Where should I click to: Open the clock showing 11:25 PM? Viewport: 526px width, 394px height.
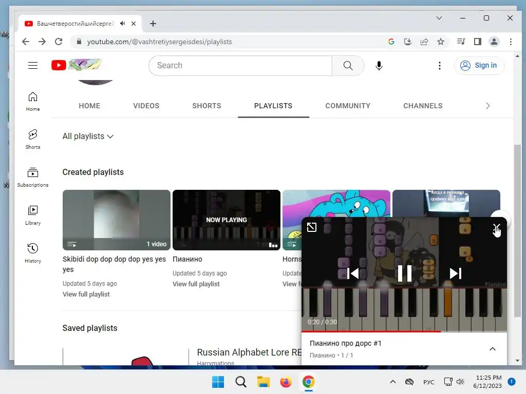(x=487, y=382)
